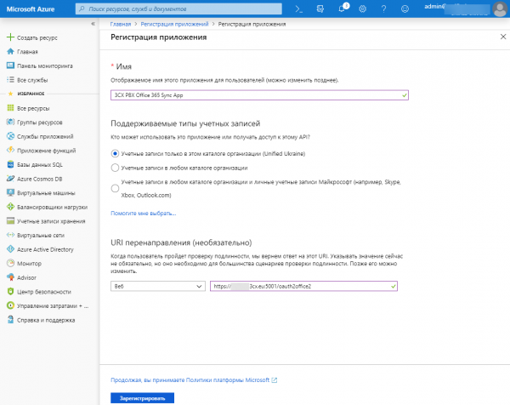Image resolution: width=510 pixels, height=405 pixels.
Task: Select any directory and personal Microsoft accounts
Action: click(x=116, y=188)
